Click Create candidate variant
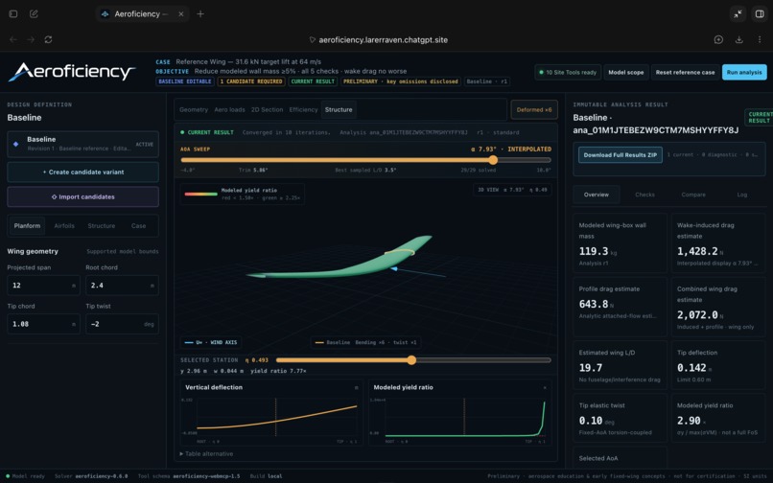This screenshot has height=483, width=773. coord(82,172)
